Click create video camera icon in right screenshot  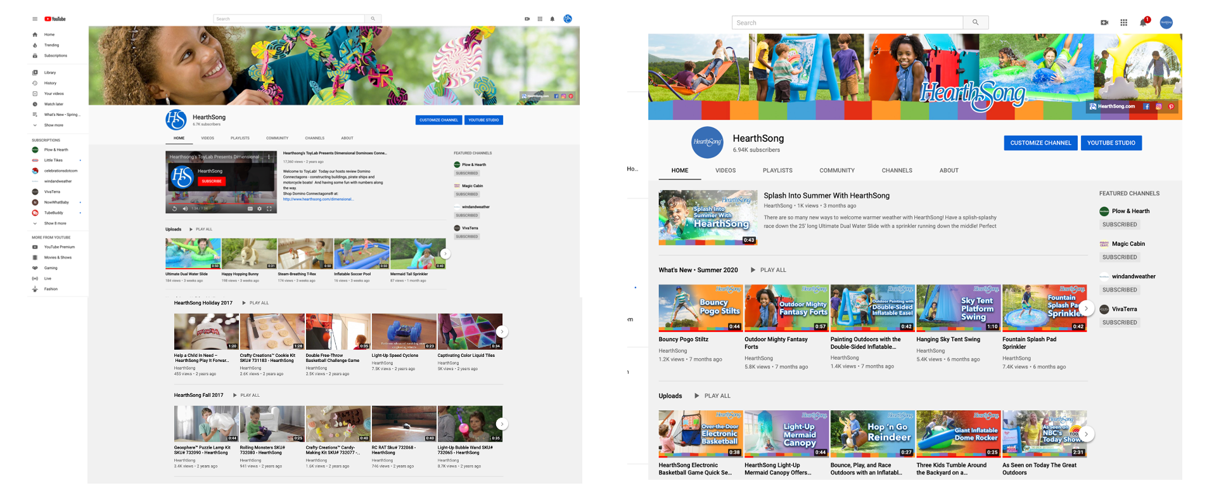[x=1104, y=23]
